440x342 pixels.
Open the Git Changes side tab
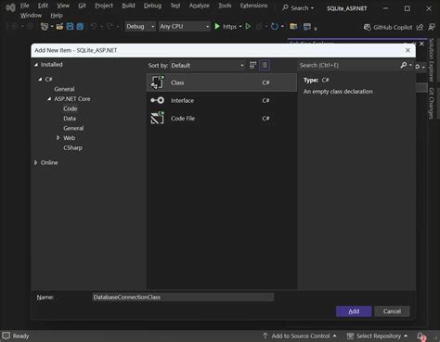(x=432, y=104)
